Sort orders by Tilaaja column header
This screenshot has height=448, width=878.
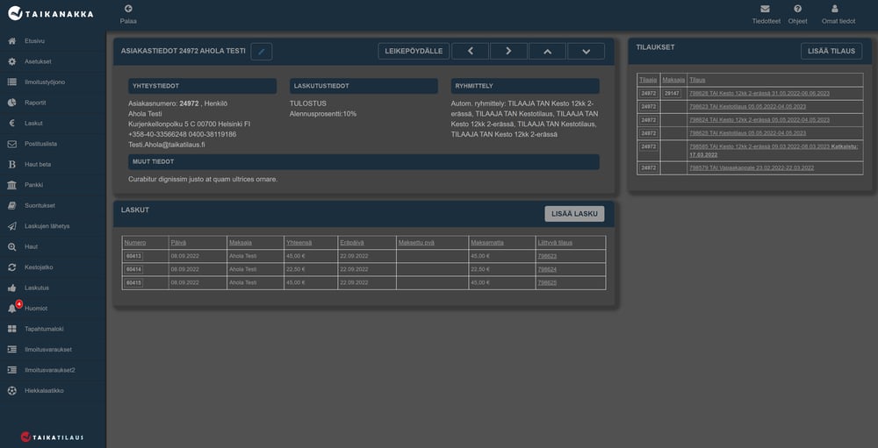[648, 80]
